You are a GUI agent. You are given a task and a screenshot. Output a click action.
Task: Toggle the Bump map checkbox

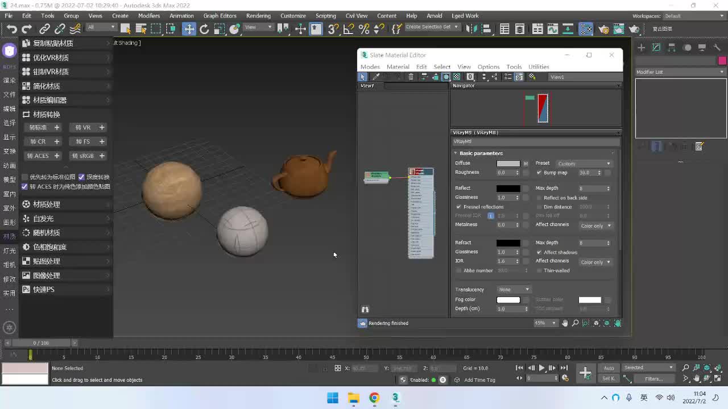click(539, 173)
